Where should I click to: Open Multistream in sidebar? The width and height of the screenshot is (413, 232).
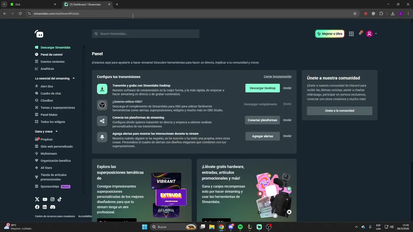46,153
